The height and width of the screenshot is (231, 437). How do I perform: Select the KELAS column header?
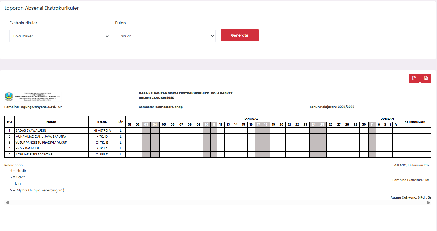[102, 122]
